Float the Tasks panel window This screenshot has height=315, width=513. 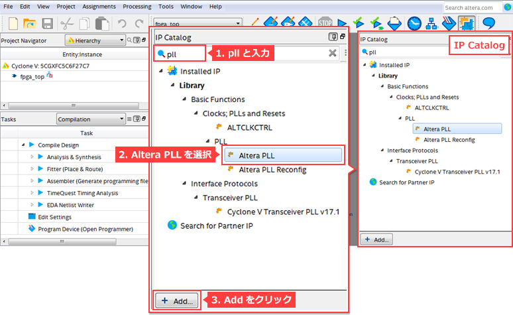tap(144, 119)
